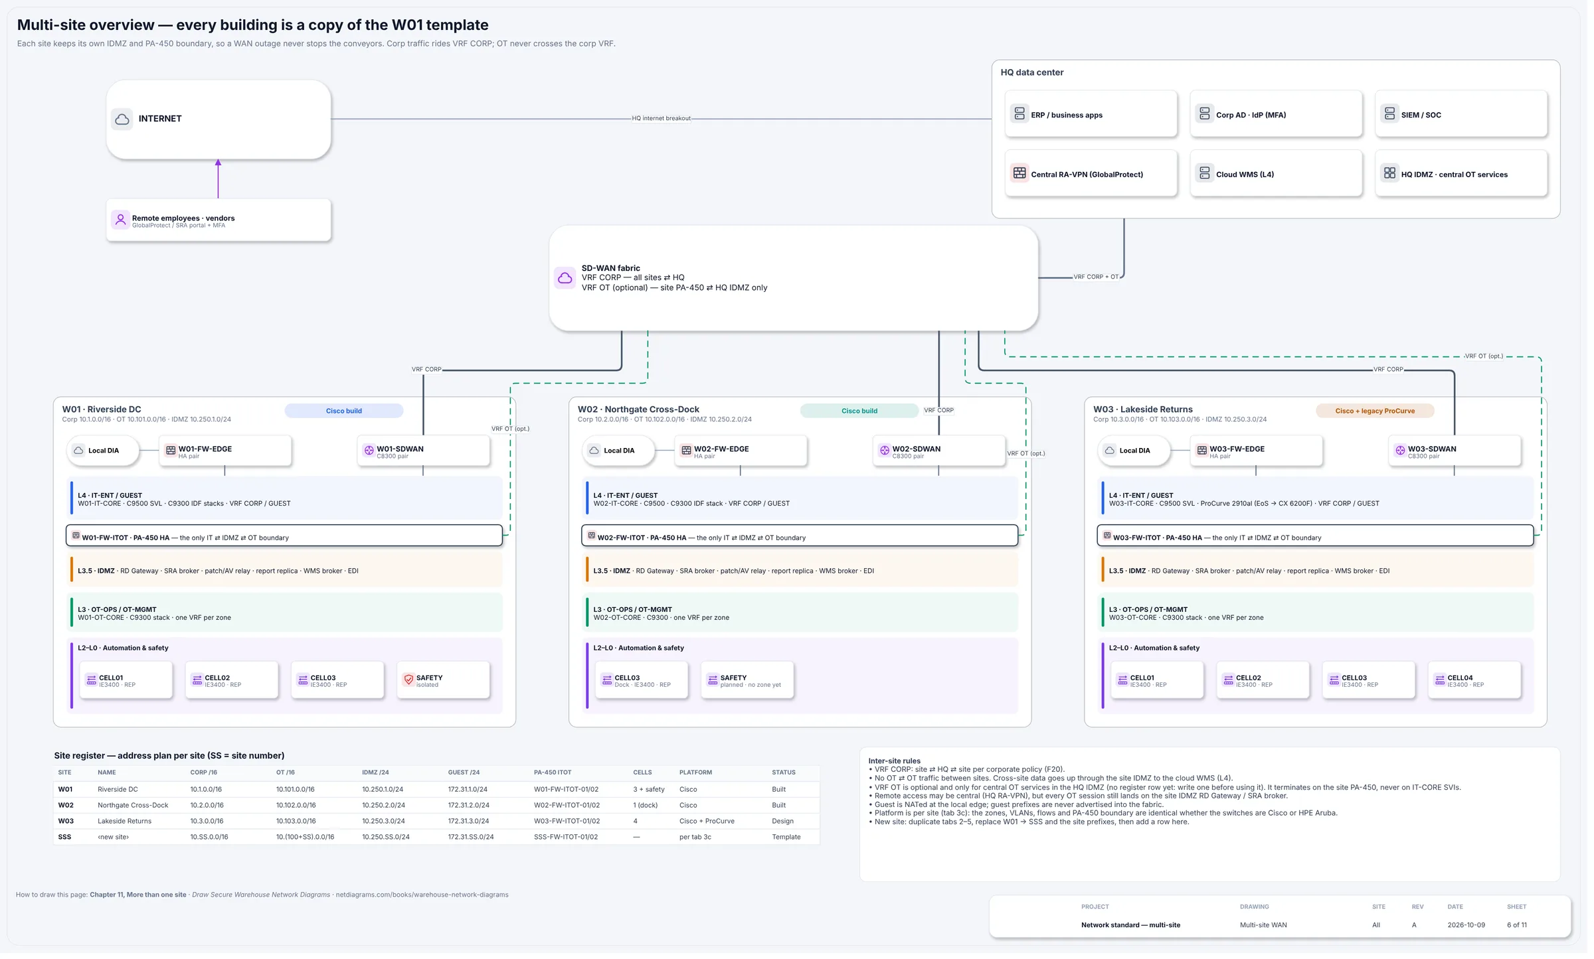This screenshot has height=959, width=1594.
Task: Click the W02 L3 OT-OPS / OT-MGMT band
Action: coord(804,615)
